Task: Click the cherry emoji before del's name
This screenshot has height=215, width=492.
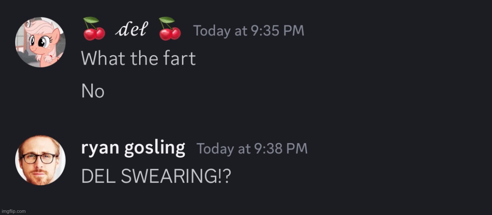Action: coord(93,29)
